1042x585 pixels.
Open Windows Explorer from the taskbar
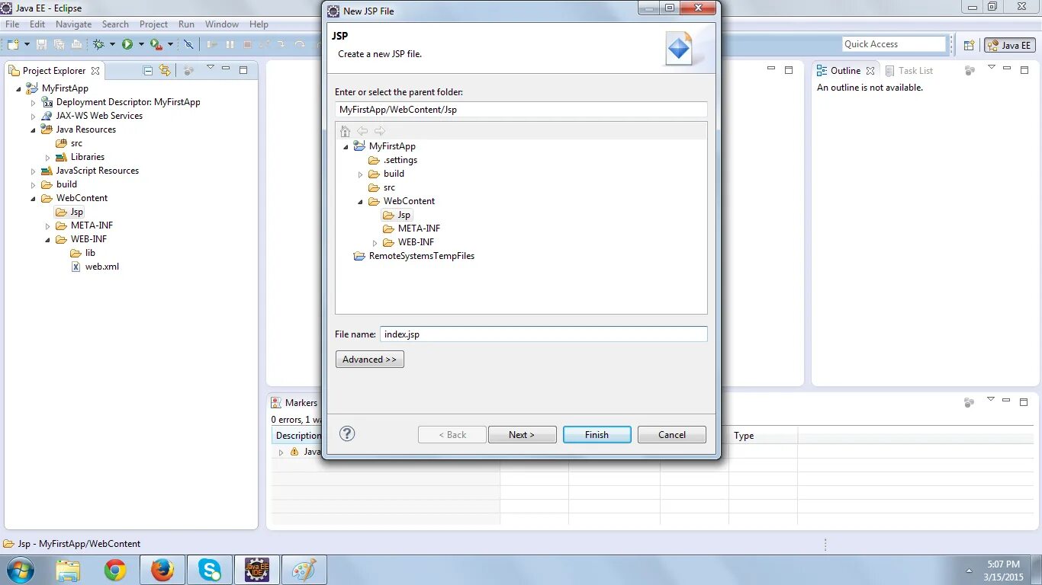click(68, 570)
